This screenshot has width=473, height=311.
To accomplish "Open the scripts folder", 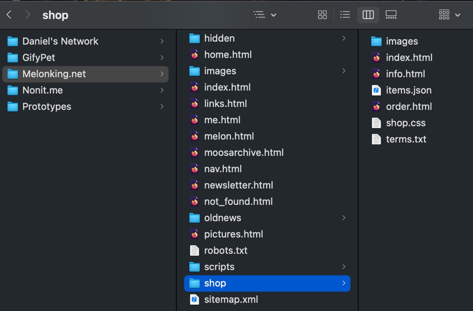I will (219, 267).
